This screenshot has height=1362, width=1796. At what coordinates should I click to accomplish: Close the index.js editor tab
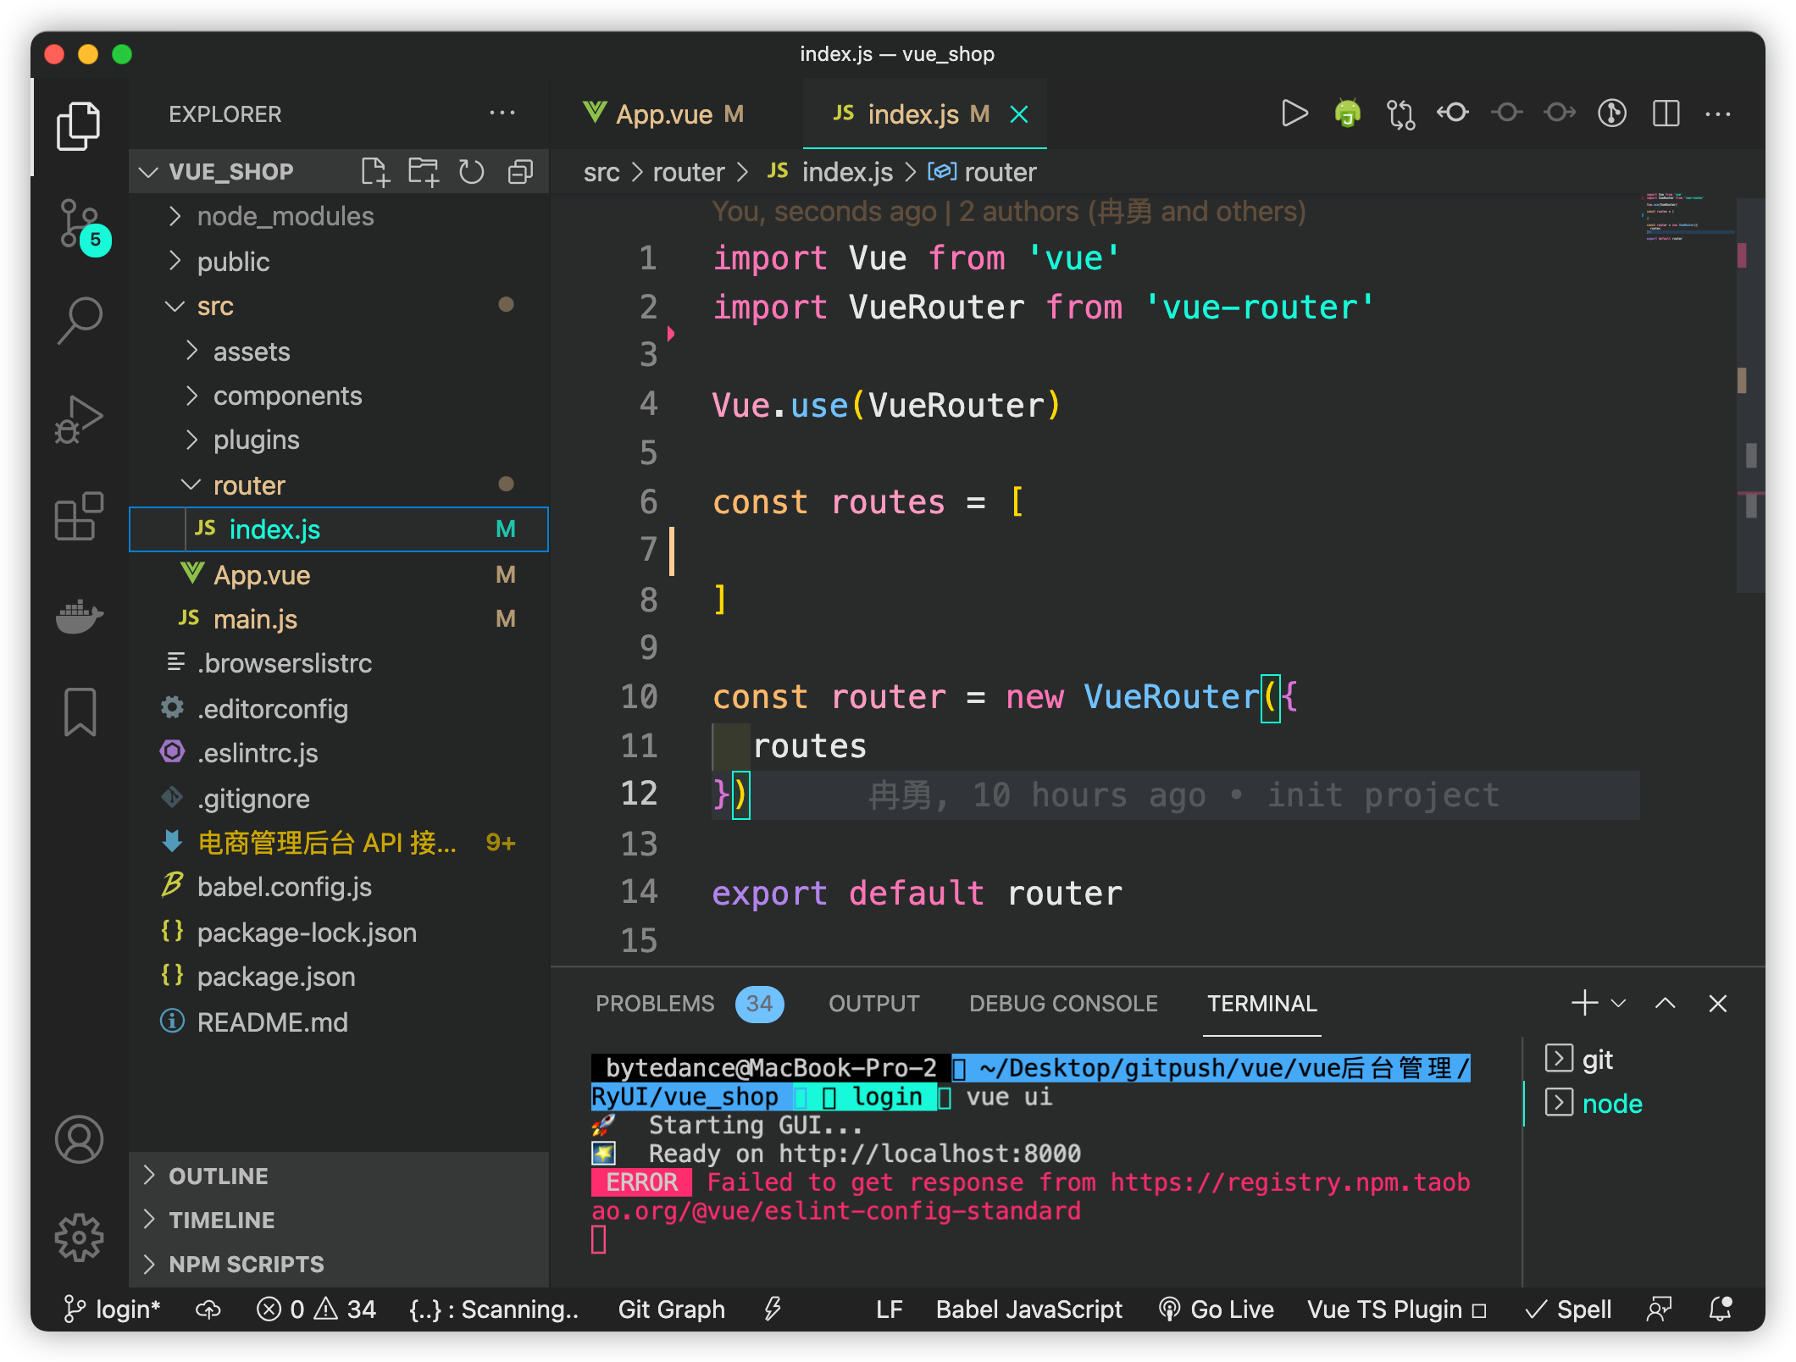click(1019, 114)
